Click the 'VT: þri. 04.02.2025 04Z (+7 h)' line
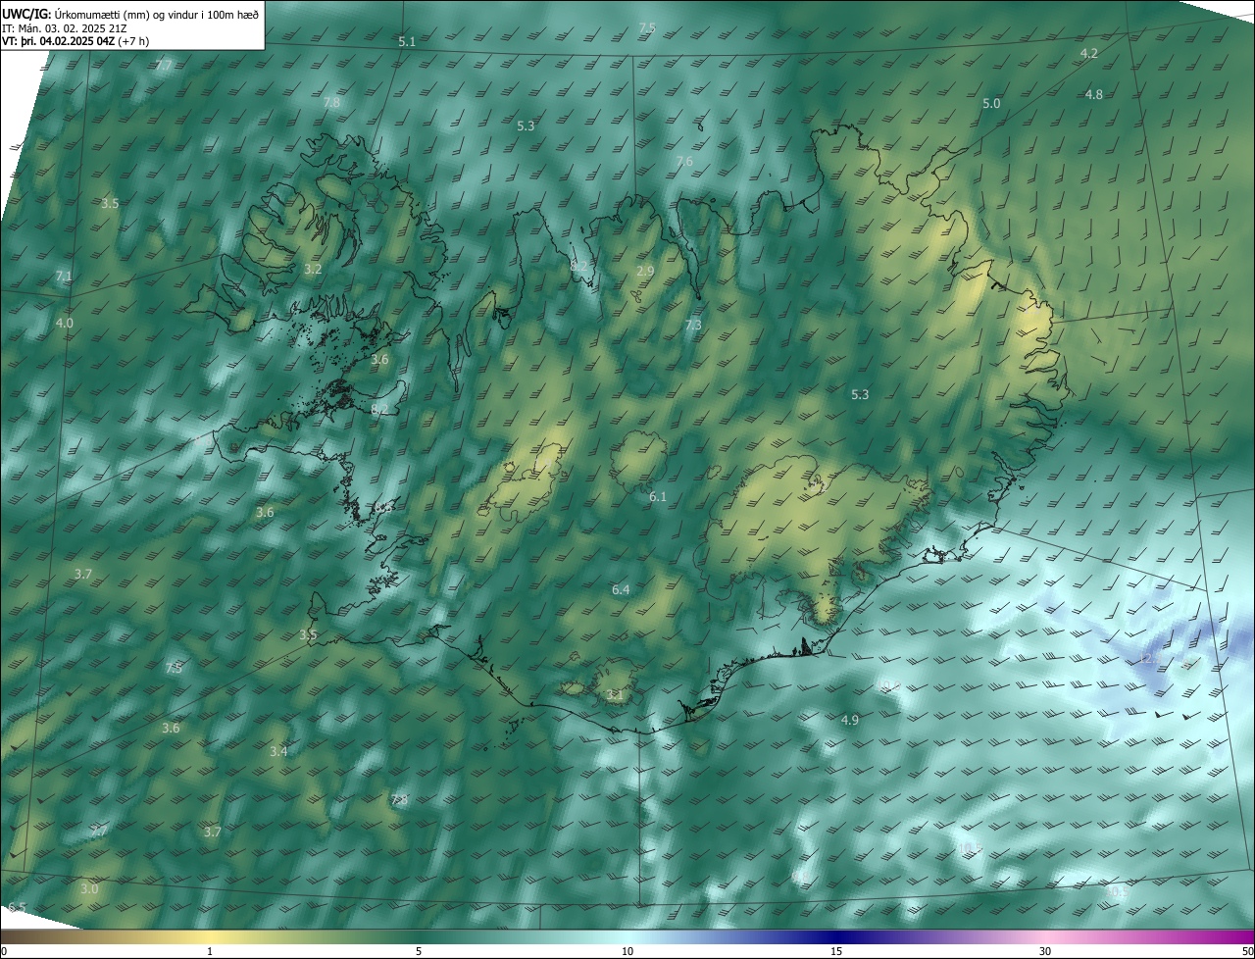This screenshot has width=1255, height=959. (75, 41)
